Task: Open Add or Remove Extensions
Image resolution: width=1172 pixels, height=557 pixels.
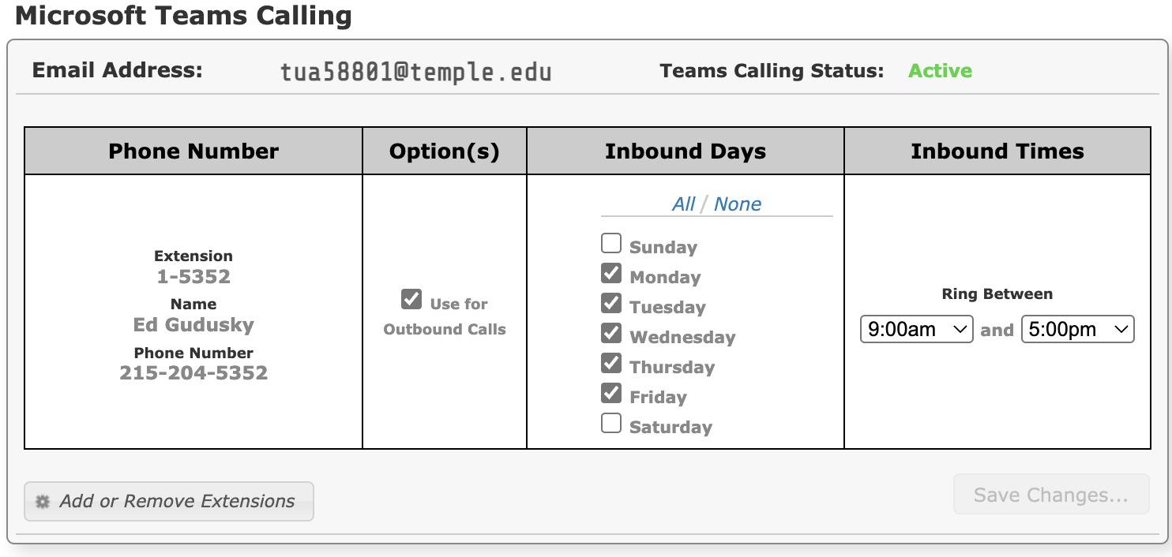Action: [169, 502]
